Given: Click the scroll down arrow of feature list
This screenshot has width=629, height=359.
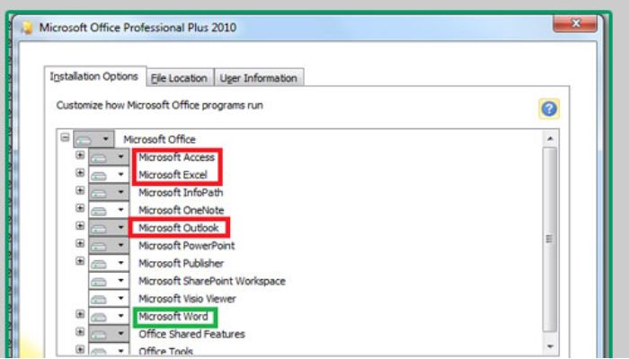Looking at the screenshot, I should point(550,346).
